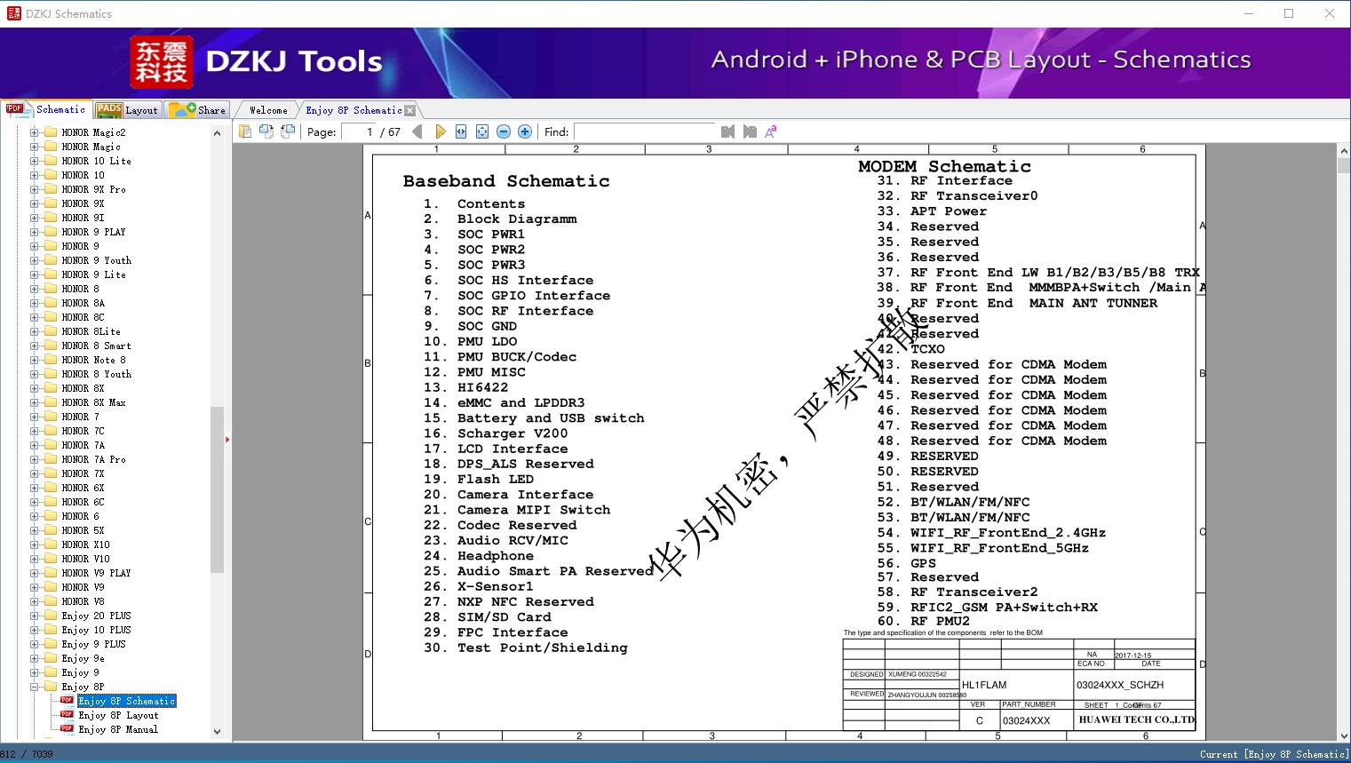Click the red DZKJ logo in the banner
The width and height of the screenshot is (1351, 763).
coord(161,62)
